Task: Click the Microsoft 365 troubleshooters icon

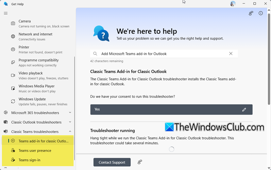Action: coord(6,112)
